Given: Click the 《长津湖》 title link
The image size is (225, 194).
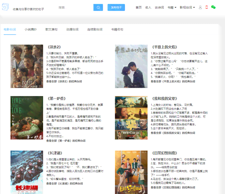Looking at the screenshot, I should [x=55, y=153].
